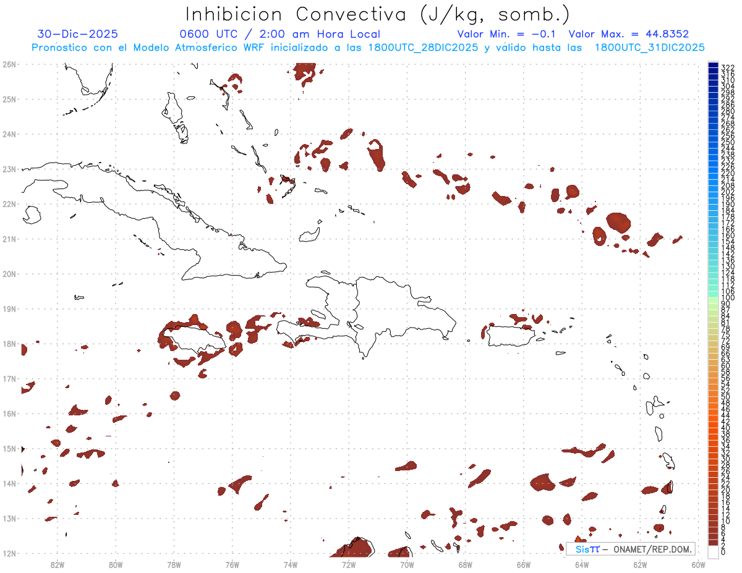The width and height of the screenshot is (742, 573).
Task: Click the colorbar value label '322'
Action: [x=728, y=67]
